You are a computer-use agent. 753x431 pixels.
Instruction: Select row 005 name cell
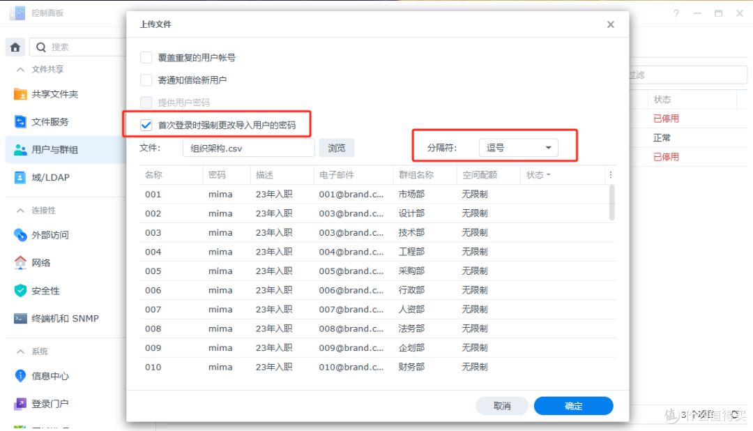[x=153, y=271]
